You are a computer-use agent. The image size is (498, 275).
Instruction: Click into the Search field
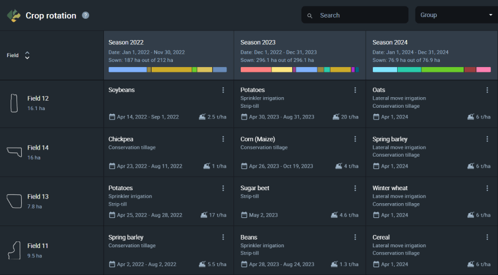(355, 15)
